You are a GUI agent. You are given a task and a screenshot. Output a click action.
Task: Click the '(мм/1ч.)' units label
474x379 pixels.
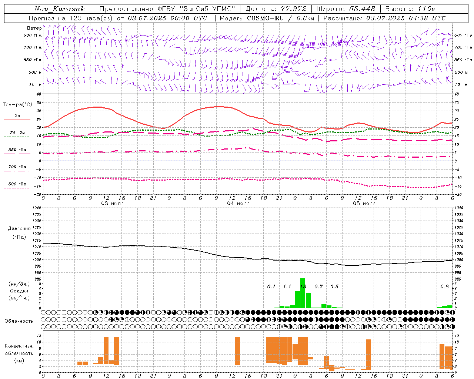coord(19,298)
